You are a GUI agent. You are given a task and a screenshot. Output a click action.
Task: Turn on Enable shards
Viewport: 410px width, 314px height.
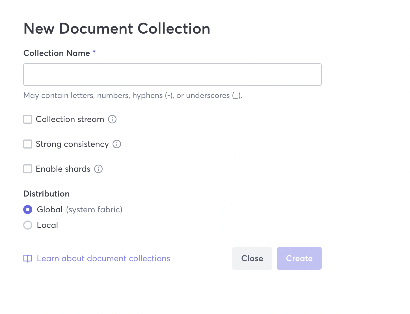27,169
